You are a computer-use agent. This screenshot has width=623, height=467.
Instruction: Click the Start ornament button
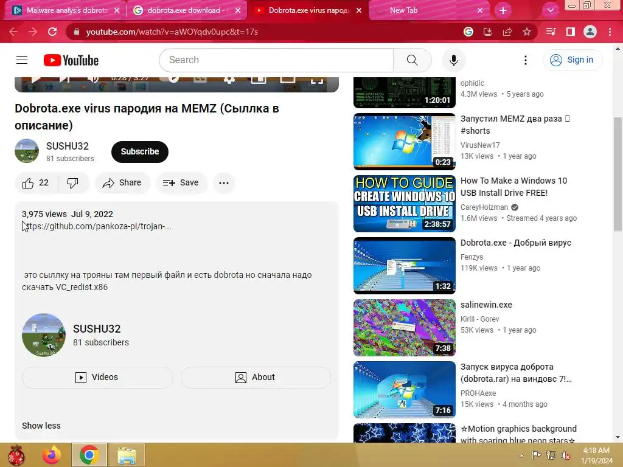16,455
